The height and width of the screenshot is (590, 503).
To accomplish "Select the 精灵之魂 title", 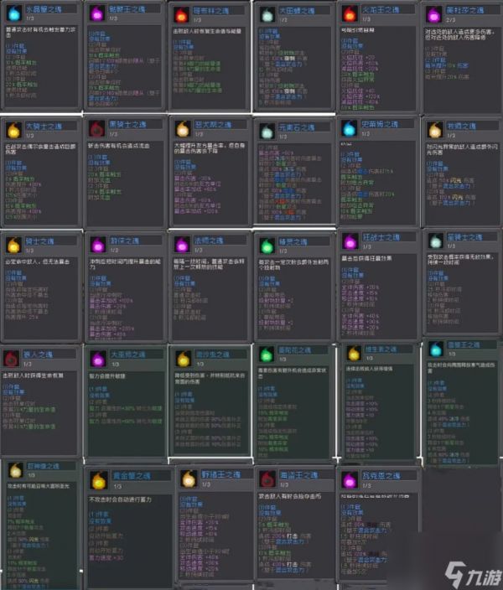I will (293, 241).
